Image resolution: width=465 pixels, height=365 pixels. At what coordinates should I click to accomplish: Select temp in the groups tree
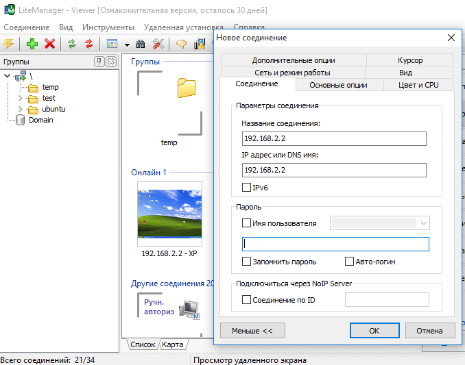(x=51, y=87)
